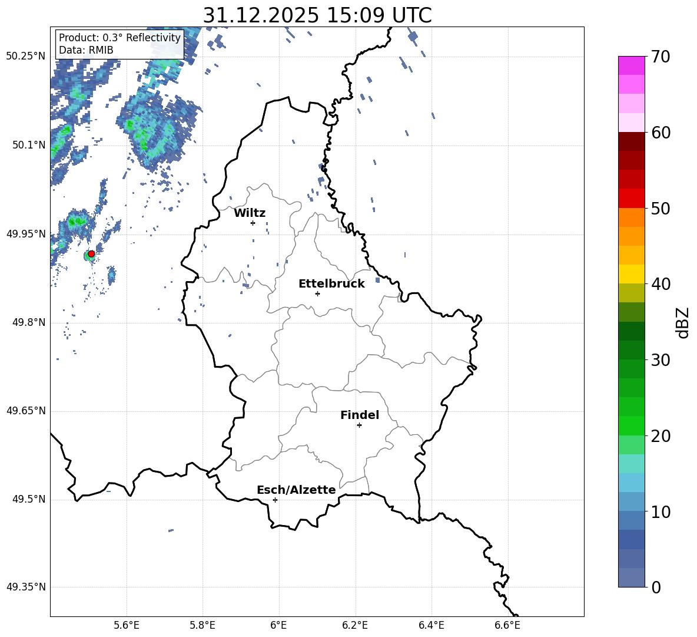This screenshot has width=697, height=637.
Task: Click the olive colorbar swatch below 40
Action: pos(631,293)
